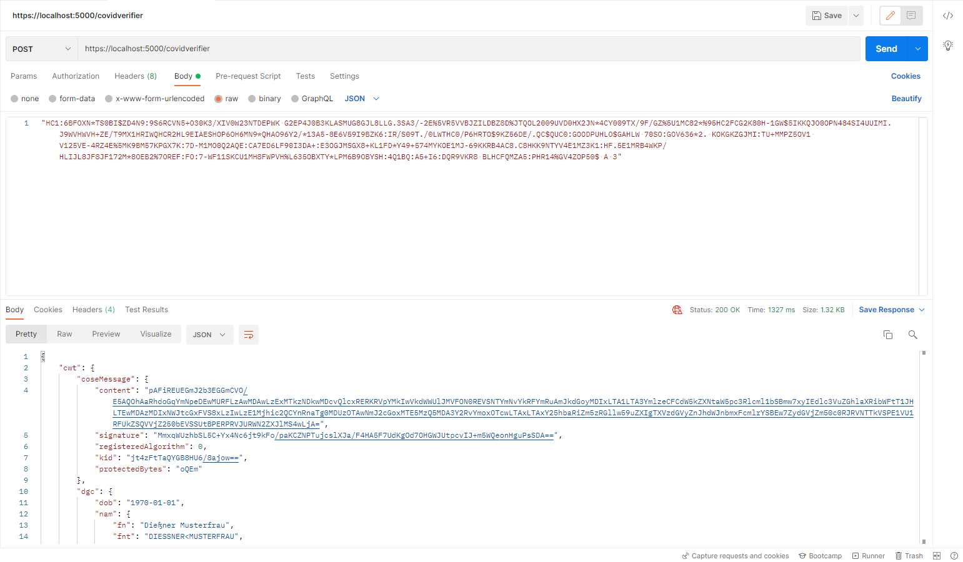Open the comments icon near Save
The width and height of the screenshot is (963, 562).
[911, 16]
